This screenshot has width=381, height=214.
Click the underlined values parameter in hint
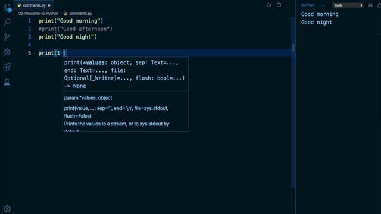click(x=95, y=62)
